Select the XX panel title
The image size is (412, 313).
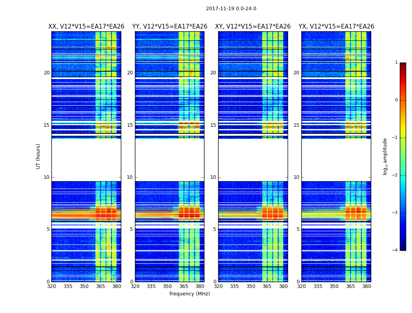point(86,27)
